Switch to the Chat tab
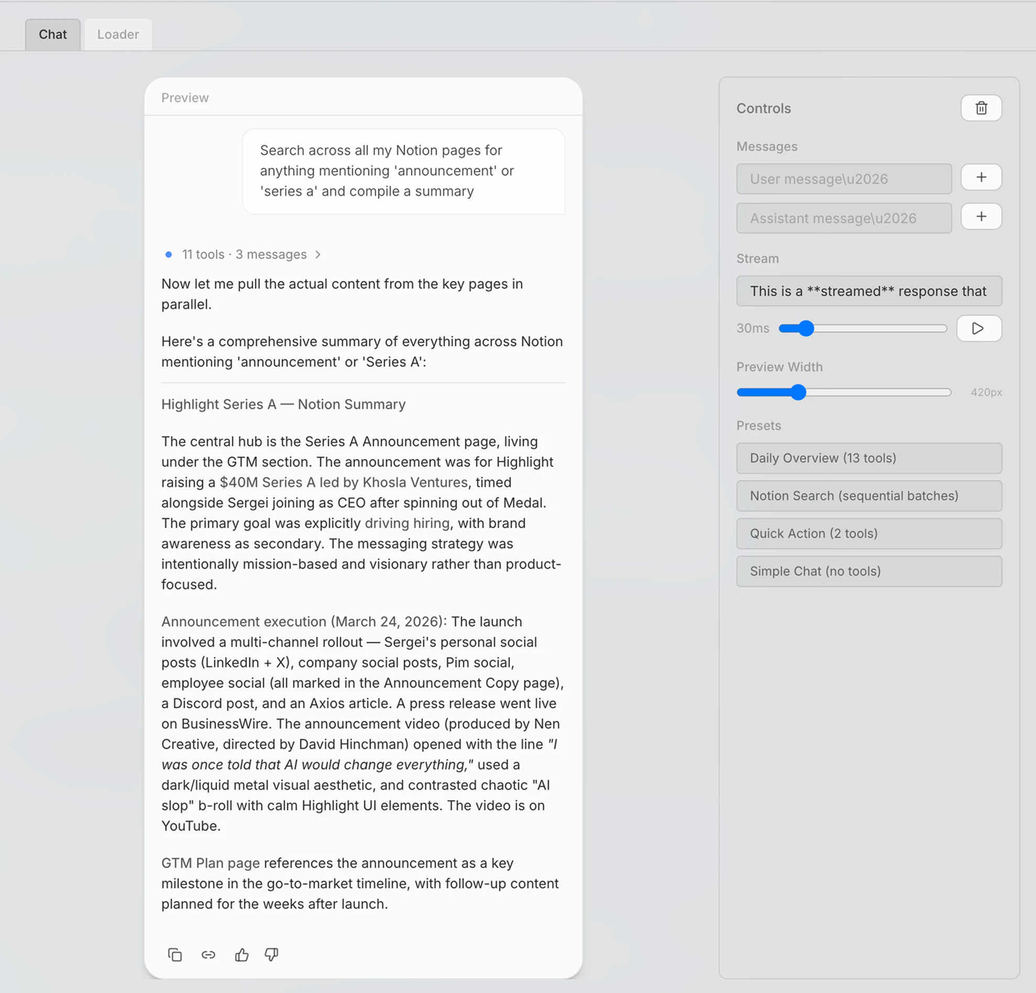 [x=53, y=35]
